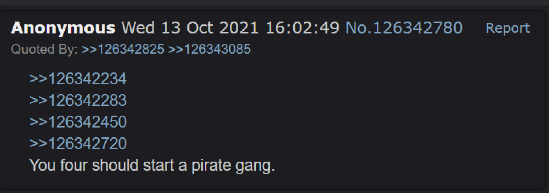This screenshot has width=549, height=193.
Task: Jump to quoted post >>126342450
Action: pos(78,122)
